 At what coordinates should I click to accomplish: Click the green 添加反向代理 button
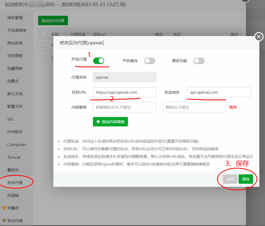[x=53, y=20]
